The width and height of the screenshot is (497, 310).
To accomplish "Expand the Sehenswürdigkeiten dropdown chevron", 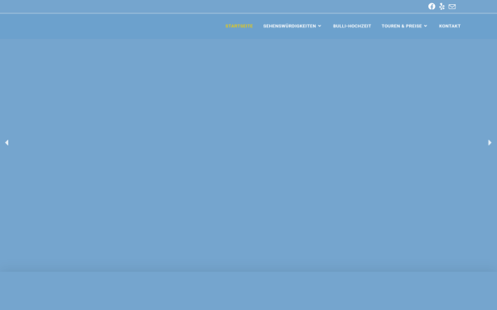I will click(x=320, y=26).
